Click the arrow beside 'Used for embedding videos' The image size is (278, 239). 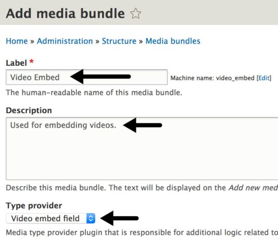142,125
